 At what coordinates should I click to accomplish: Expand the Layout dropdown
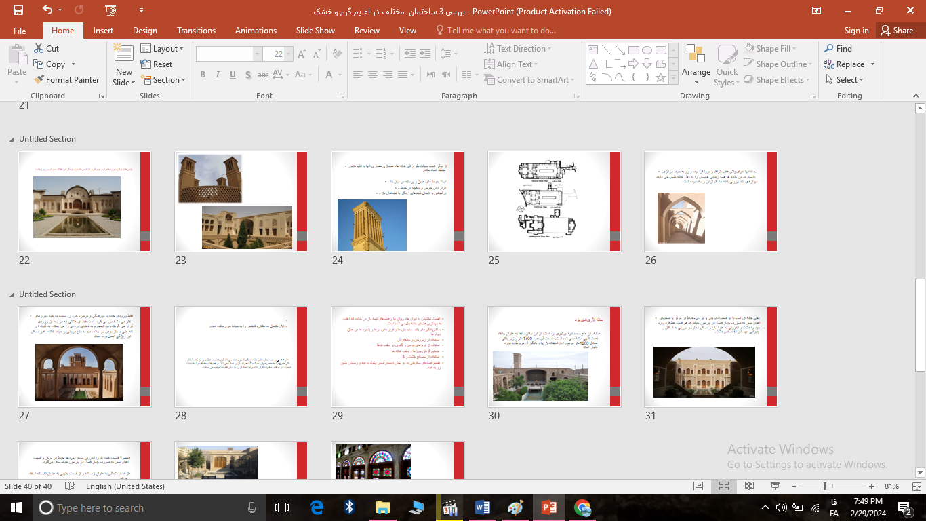coord(164,49)
